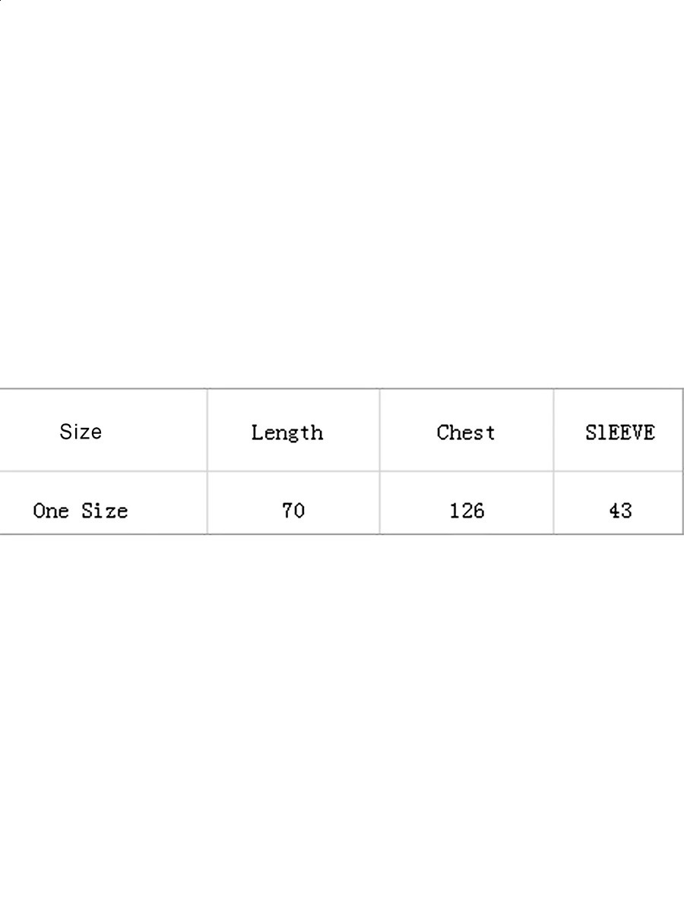Click the Chest column header
This screenshot has width=684, height=912.
466,432
